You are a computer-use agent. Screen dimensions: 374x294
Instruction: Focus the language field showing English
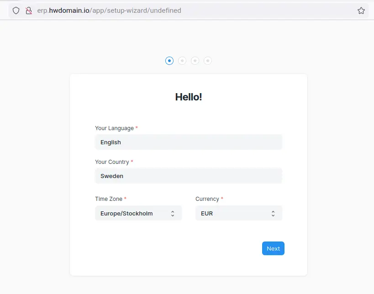[x=188, y=142]
